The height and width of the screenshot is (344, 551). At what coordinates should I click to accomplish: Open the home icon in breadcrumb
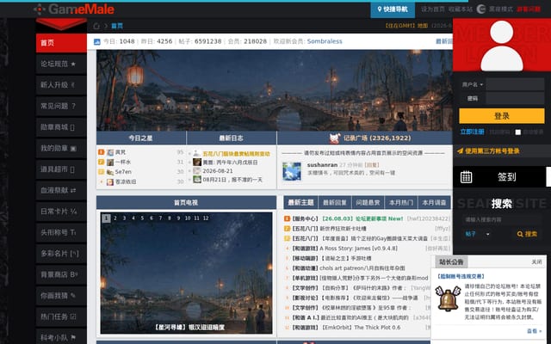coord(96,26)
